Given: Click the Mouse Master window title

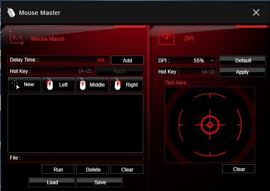Looking at the screenshot, I should [40, 13].
